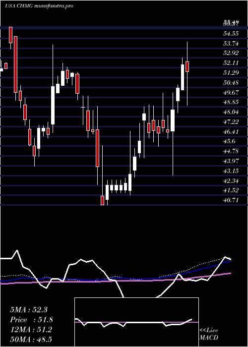Image resolution: width=248 pixels, height=347 pixels.
Task: Click the 50MA : 48.5 value
Action: (31, 339)
